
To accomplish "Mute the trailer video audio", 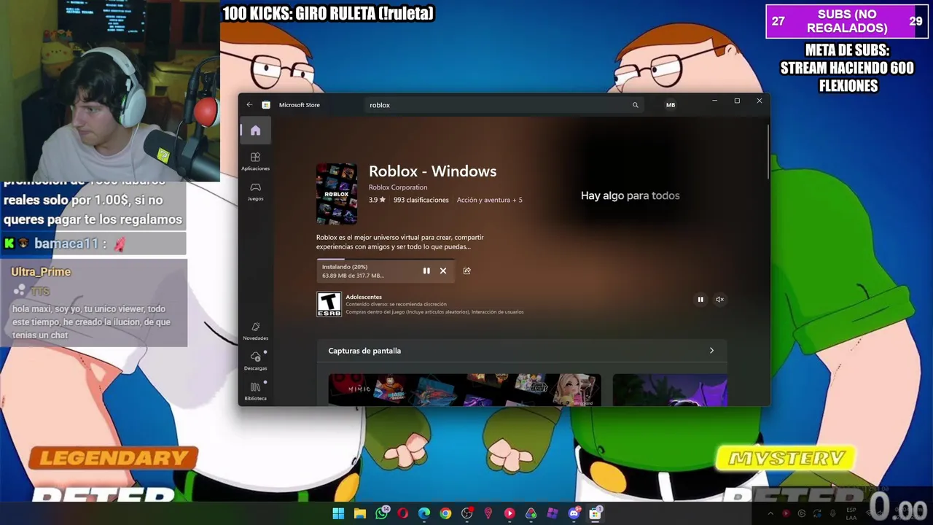I will (719, 299).
